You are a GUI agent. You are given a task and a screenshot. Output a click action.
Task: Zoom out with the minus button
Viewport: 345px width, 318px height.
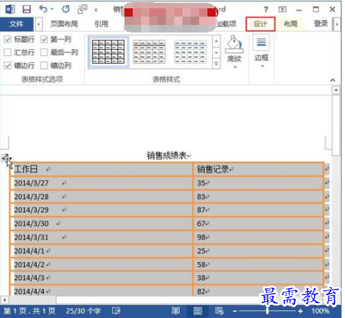(x=235, y=311)
